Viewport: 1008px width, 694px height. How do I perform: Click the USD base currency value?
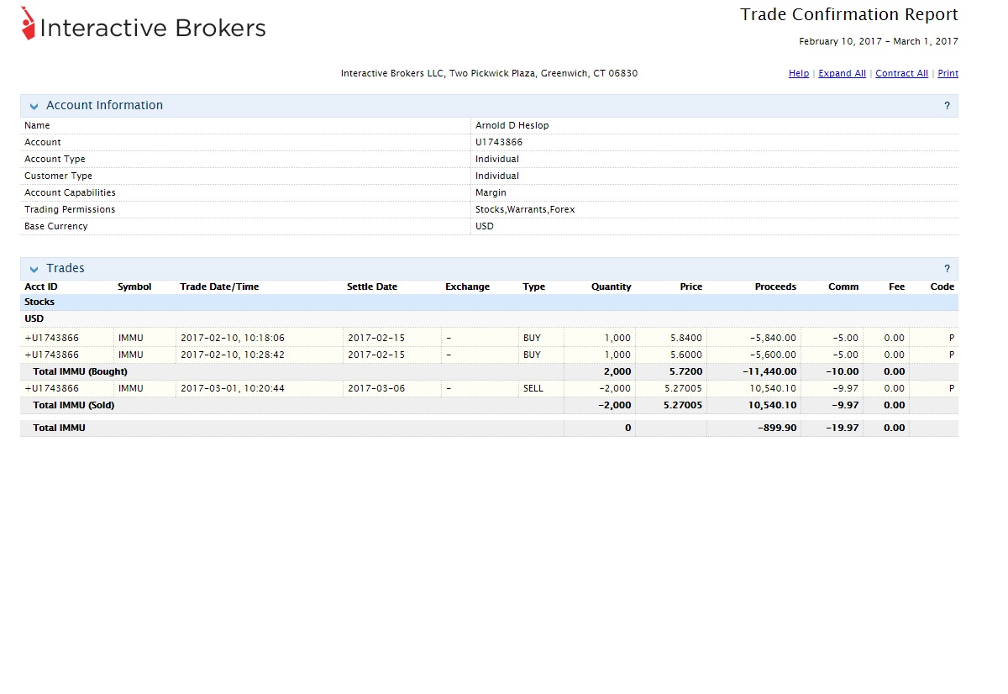[x=485, y=226]
